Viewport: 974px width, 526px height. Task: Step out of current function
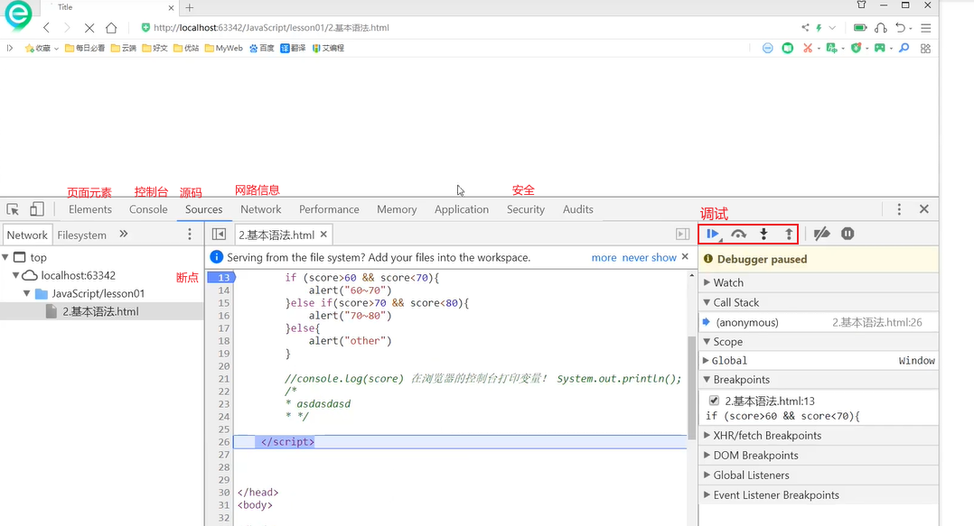point(788,234)
